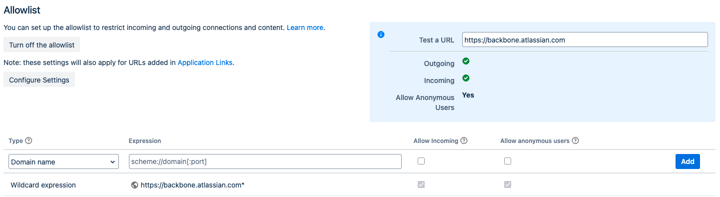Click the Allow anonymous users column header label
Screen dimensions: 720x197
coord(535,141)
